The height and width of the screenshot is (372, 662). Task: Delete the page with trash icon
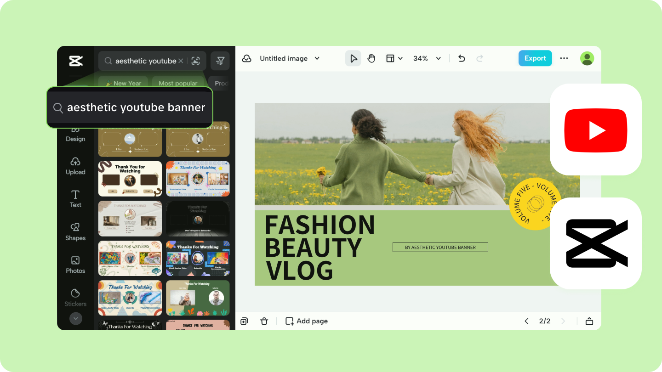coord(264,321)
